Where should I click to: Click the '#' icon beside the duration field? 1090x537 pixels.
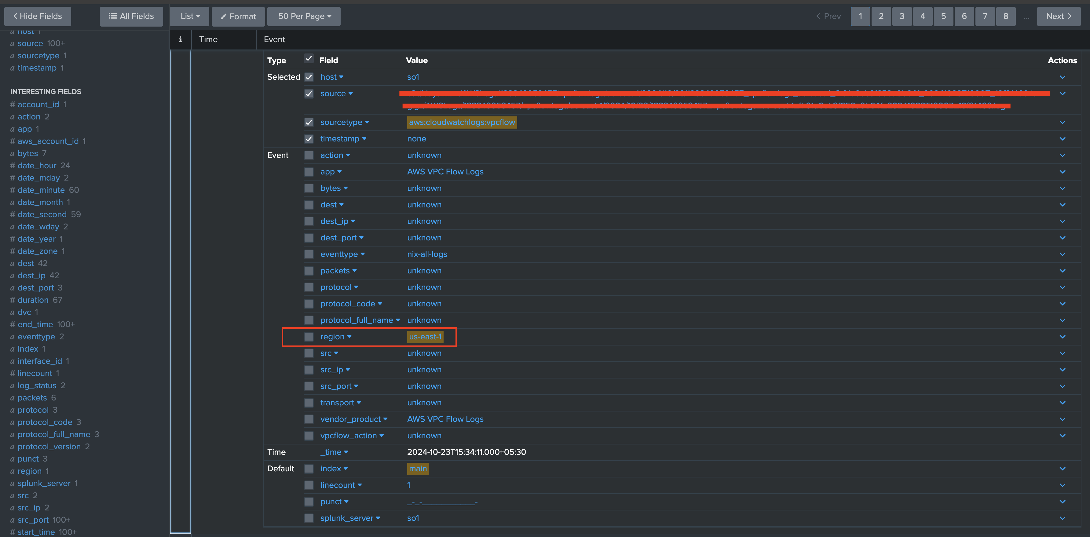click(x=12, y=300)
